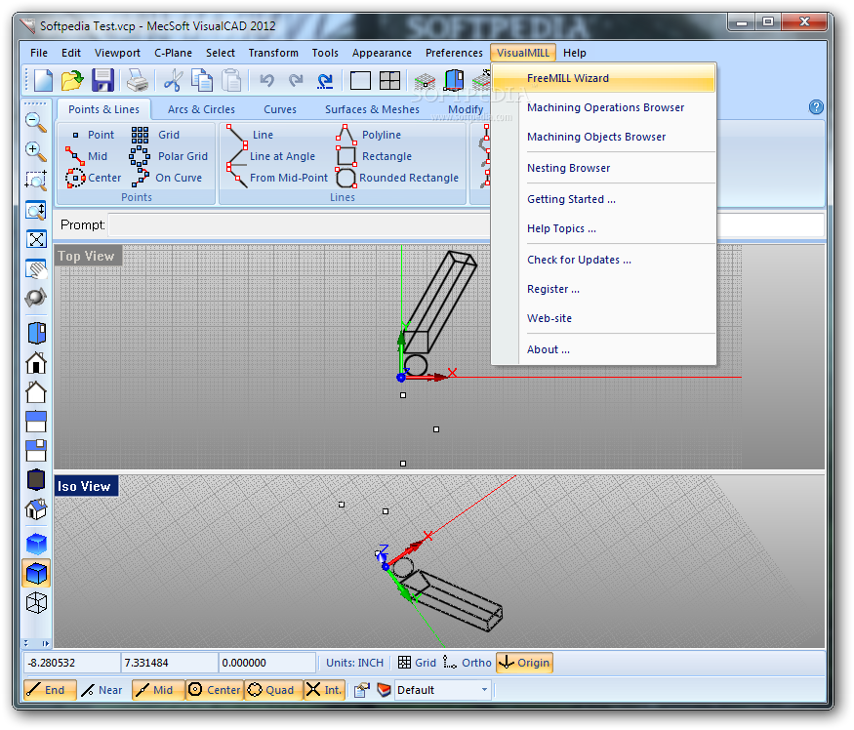Click the Print icon
The width and height of the screenshot is (854, 730).
138,81
